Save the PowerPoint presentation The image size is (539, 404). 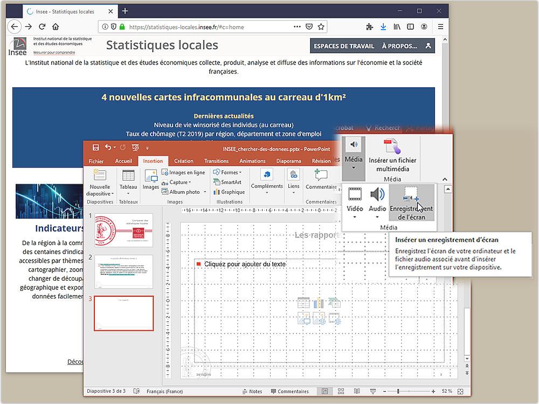[95, 148]
